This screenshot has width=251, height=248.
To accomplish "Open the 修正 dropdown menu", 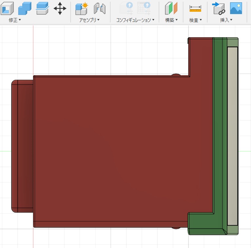I will [15, 20].
